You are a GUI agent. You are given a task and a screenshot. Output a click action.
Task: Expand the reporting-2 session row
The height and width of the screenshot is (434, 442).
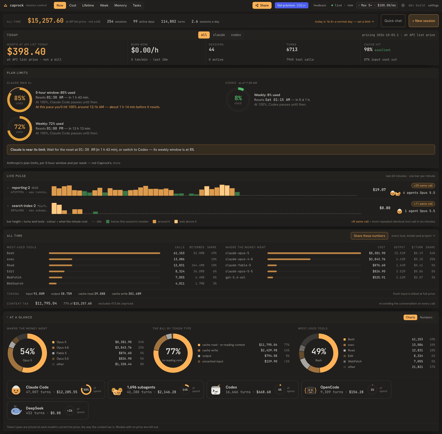pos(8,188)
